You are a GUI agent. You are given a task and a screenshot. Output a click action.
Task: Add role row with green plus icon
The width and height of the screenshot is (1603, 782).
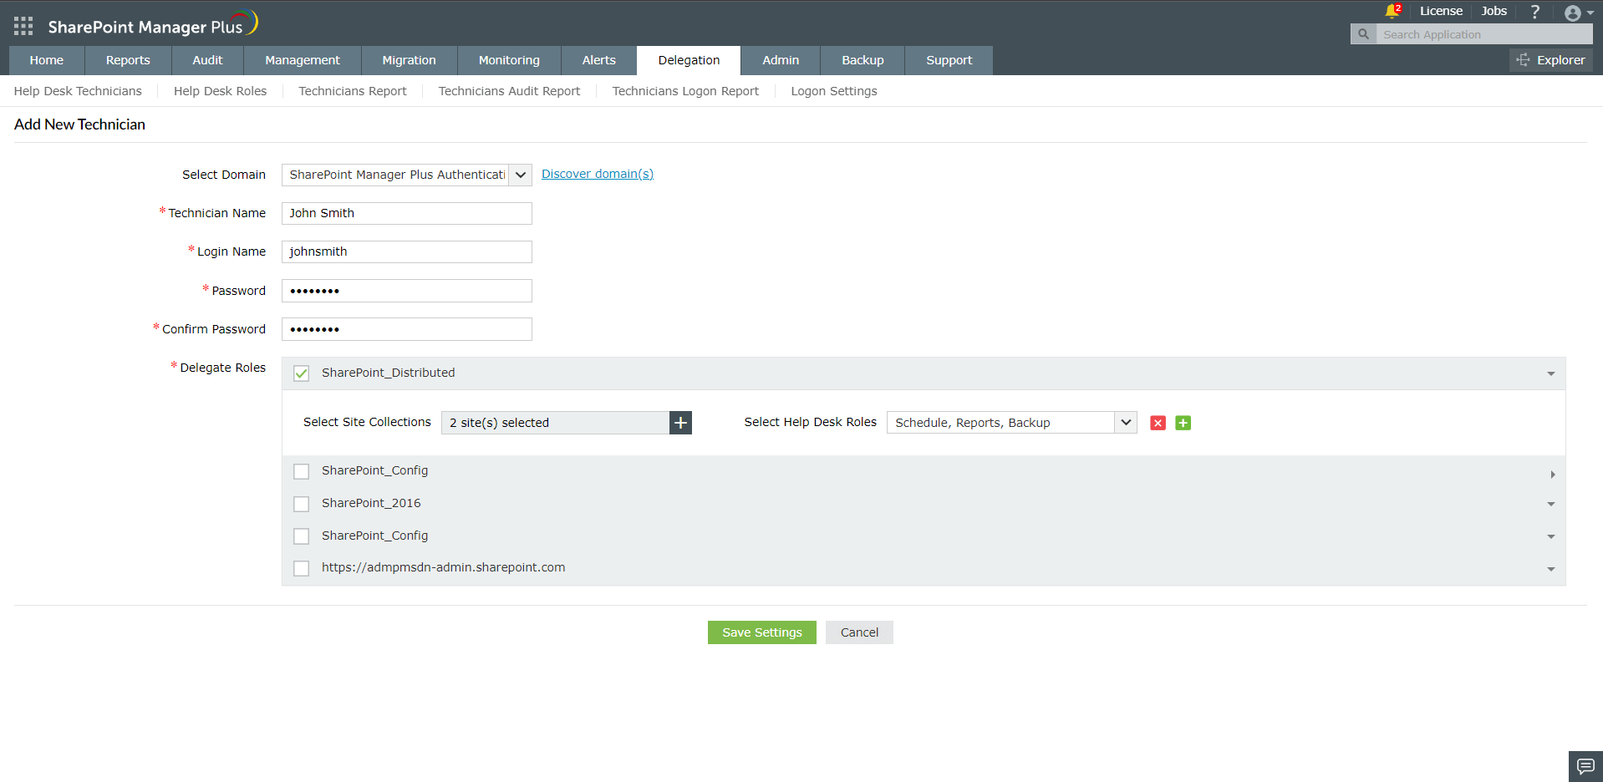pos(1183,423)
